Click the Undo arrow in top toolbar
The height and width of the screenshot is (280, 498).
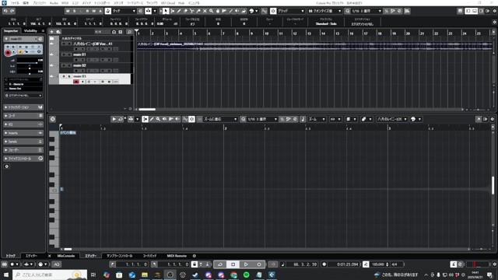tap(5, 11)
